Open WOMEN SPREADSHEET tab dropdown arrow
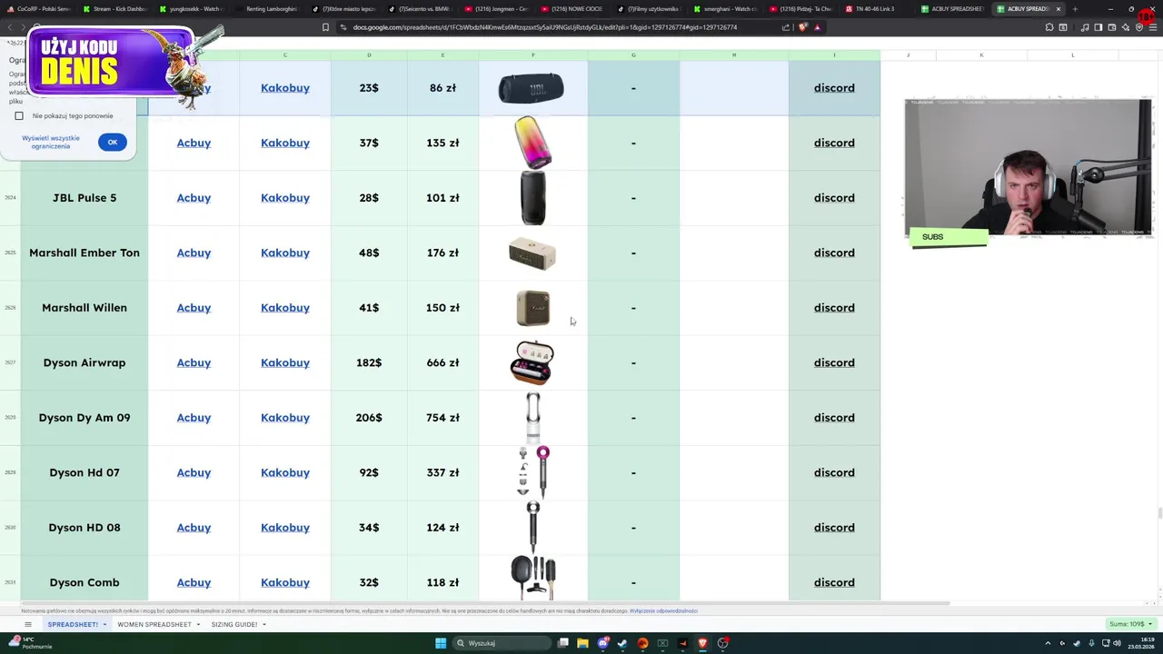This screenshot has height=654, width=1163. point(198,625)
